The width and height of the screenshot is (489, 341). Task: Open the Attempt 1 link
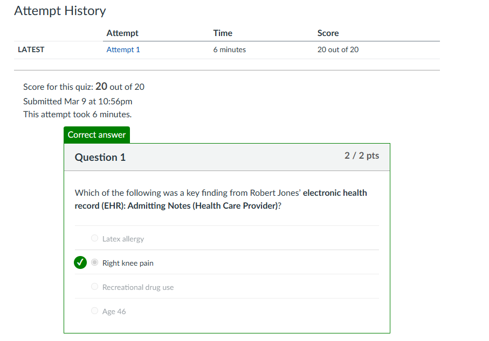(123, 49)
